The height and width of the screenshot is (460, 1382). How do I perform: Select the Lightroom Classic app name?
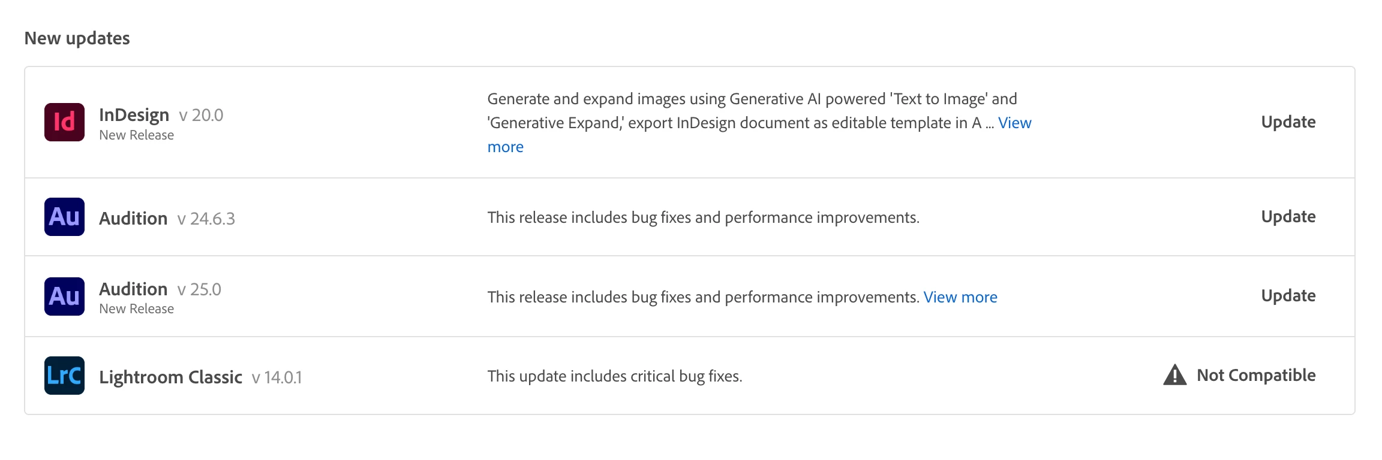(170, 377)
